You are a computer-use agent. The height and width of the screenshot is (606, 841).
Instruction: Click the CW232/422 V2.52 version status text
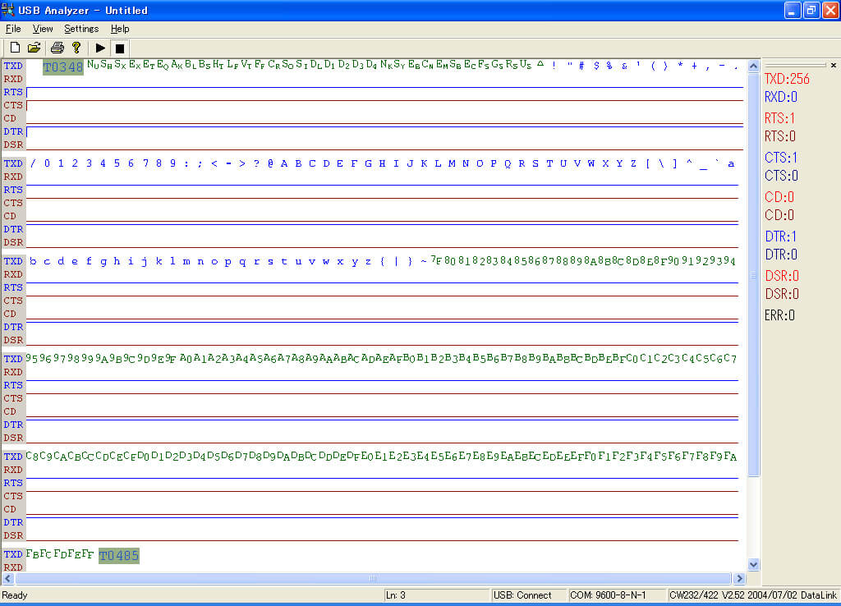[x=753, y=595]
